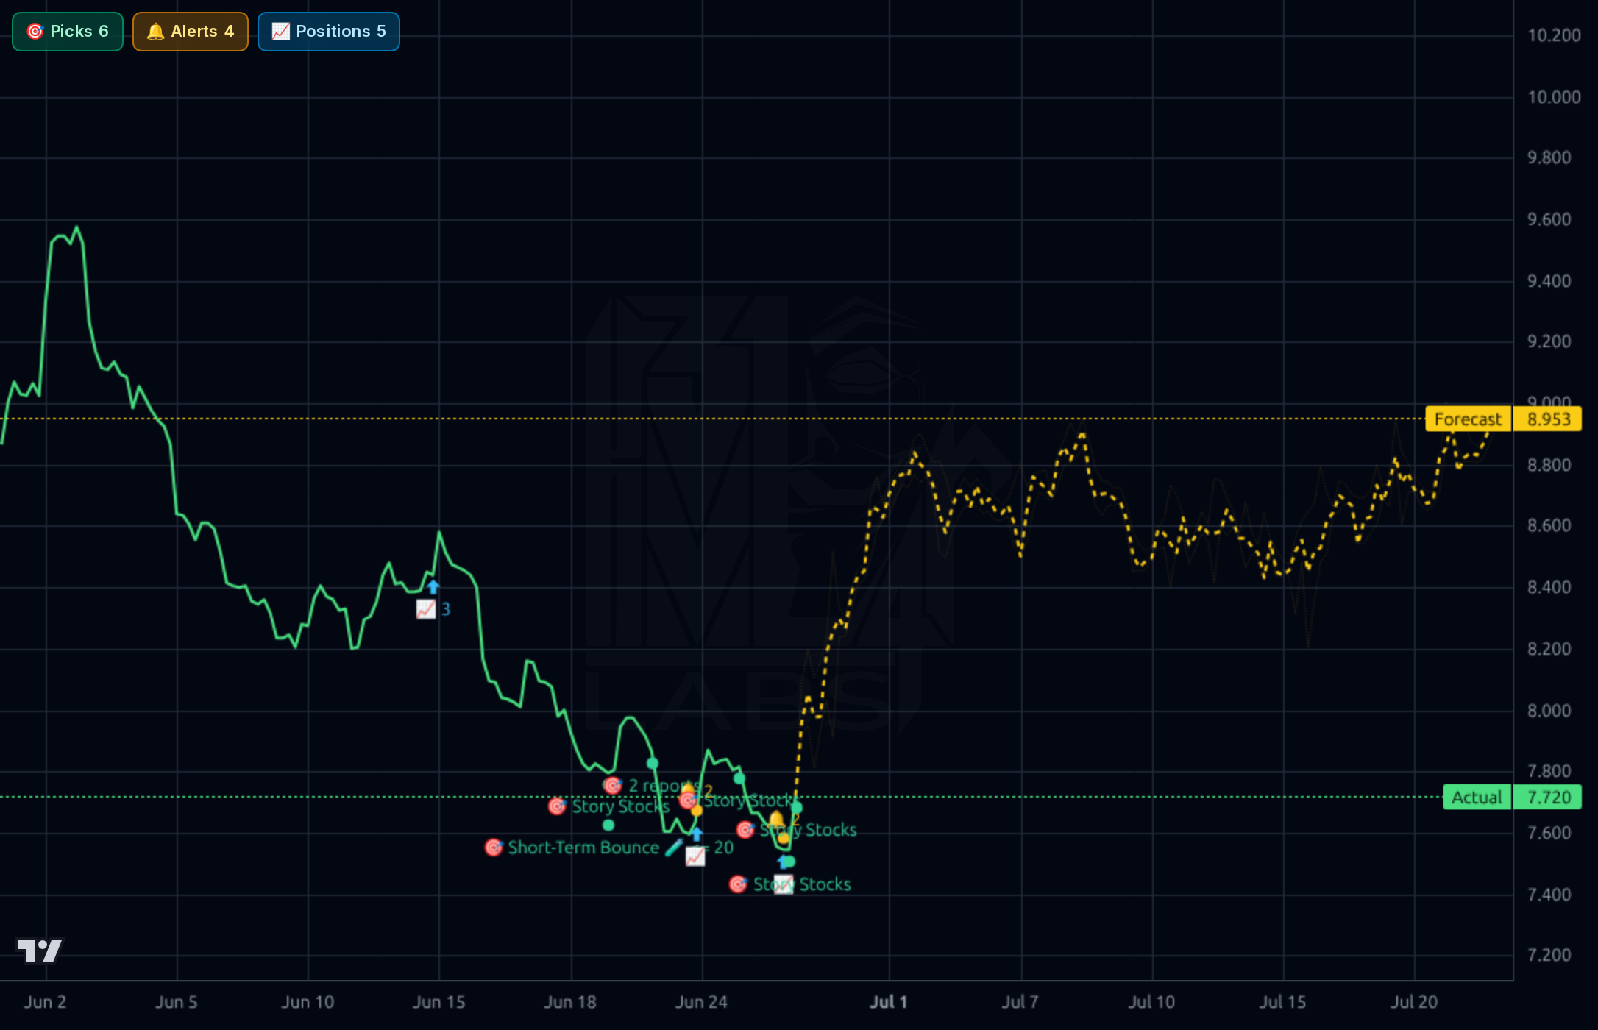Click the yellow Forecast price label
Screen dimensions: 1598x1030
pyautogui.click(x=1468, y=419)
